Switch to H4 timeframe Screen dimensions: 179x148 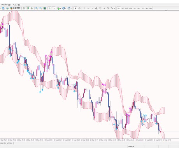click(x=139, y=8)
